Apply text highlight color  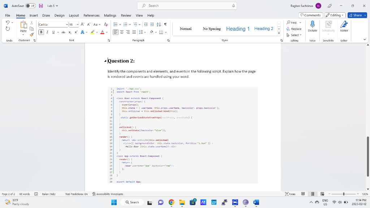coord(92,32)
